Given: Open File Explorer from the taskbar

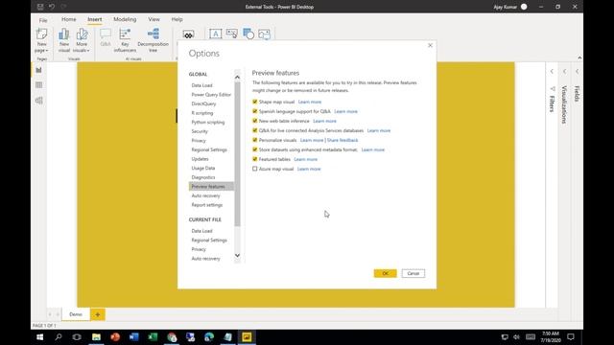Looking at the screenshot, I should click(96, 336).
